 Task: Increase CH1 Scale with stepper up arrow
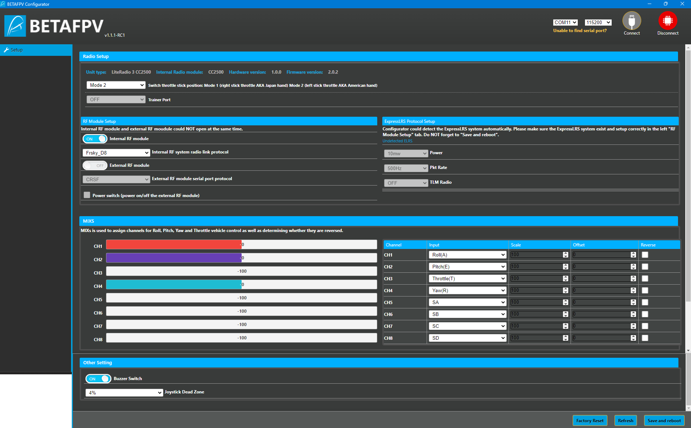[565, 253]
